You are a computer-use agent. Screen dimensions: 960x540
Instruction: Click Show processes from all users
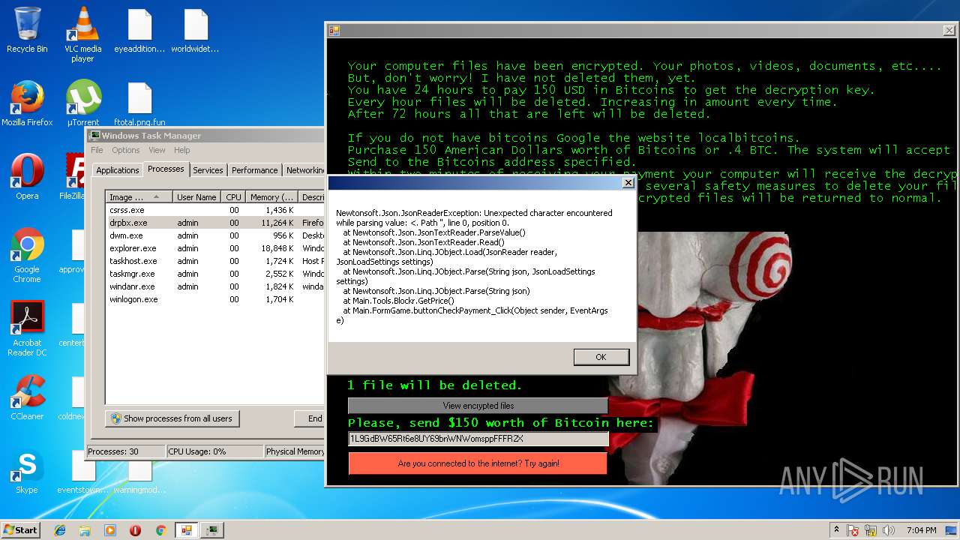172,418
